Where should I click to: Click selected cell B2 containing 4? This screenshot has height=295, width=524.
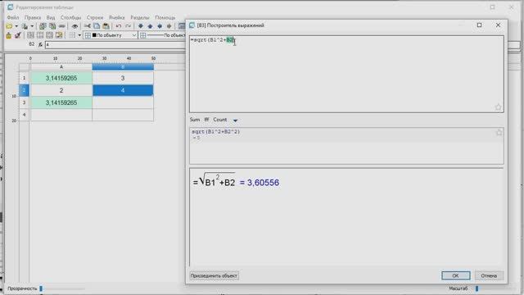coord(123,90)
